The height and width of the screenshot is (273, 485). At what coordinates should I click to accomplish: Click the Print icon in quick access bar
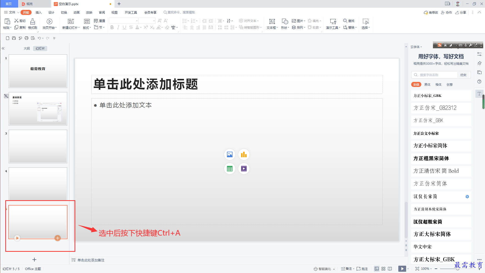point(27,38)
